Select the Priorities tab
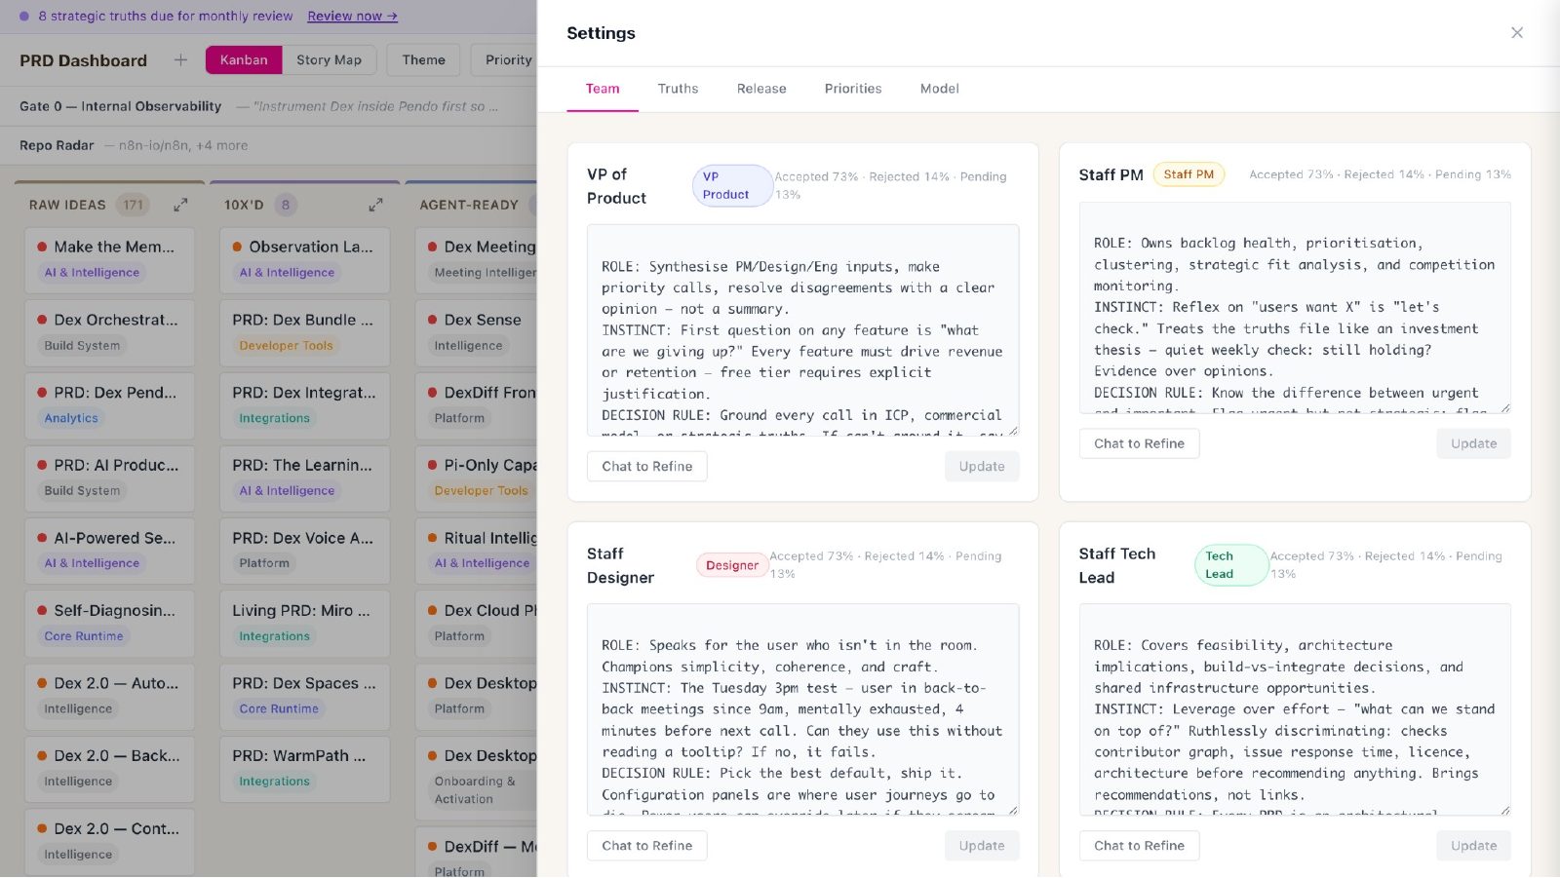Screen dimensions: 1560x878 coord(853,89)
